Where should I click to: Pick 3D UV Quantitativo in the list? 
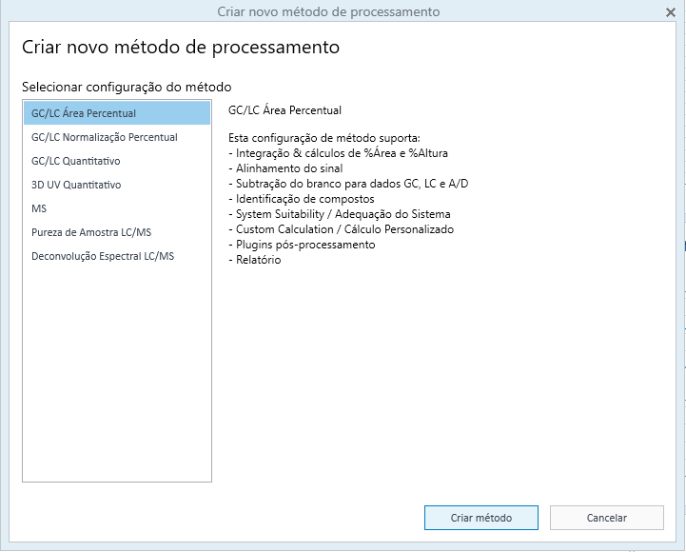[x=117, y=185]
